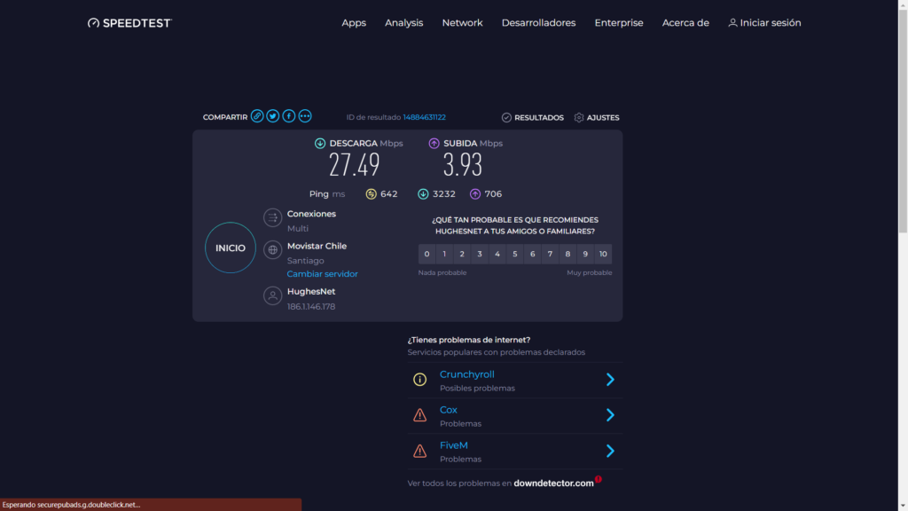Click the idle ping icon beside 642
This screenshot has height=511, width=908.
pyautogui.click(x=372, y=194)
